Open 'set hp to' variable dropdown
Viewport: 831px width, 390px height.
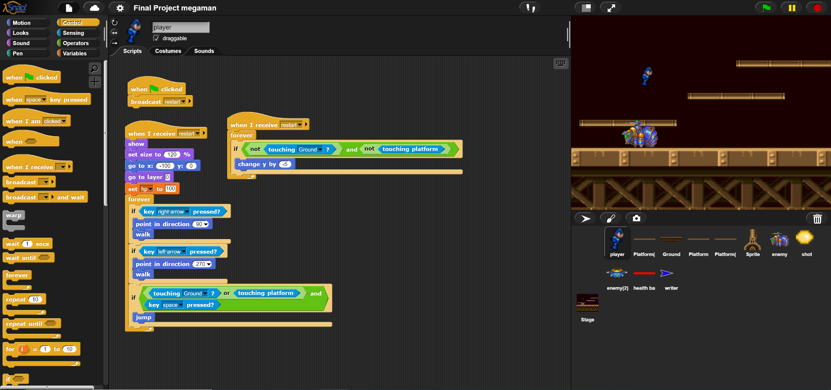click(x=150, y=189)
